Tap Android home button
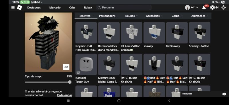 click(x=119, y=101)
